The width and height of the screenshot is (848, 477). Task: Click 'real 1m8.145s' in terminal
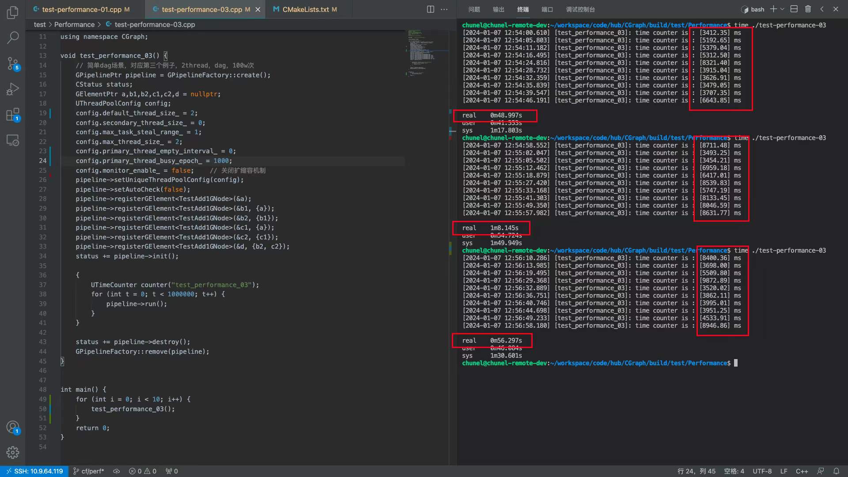[x=490, y=228]
